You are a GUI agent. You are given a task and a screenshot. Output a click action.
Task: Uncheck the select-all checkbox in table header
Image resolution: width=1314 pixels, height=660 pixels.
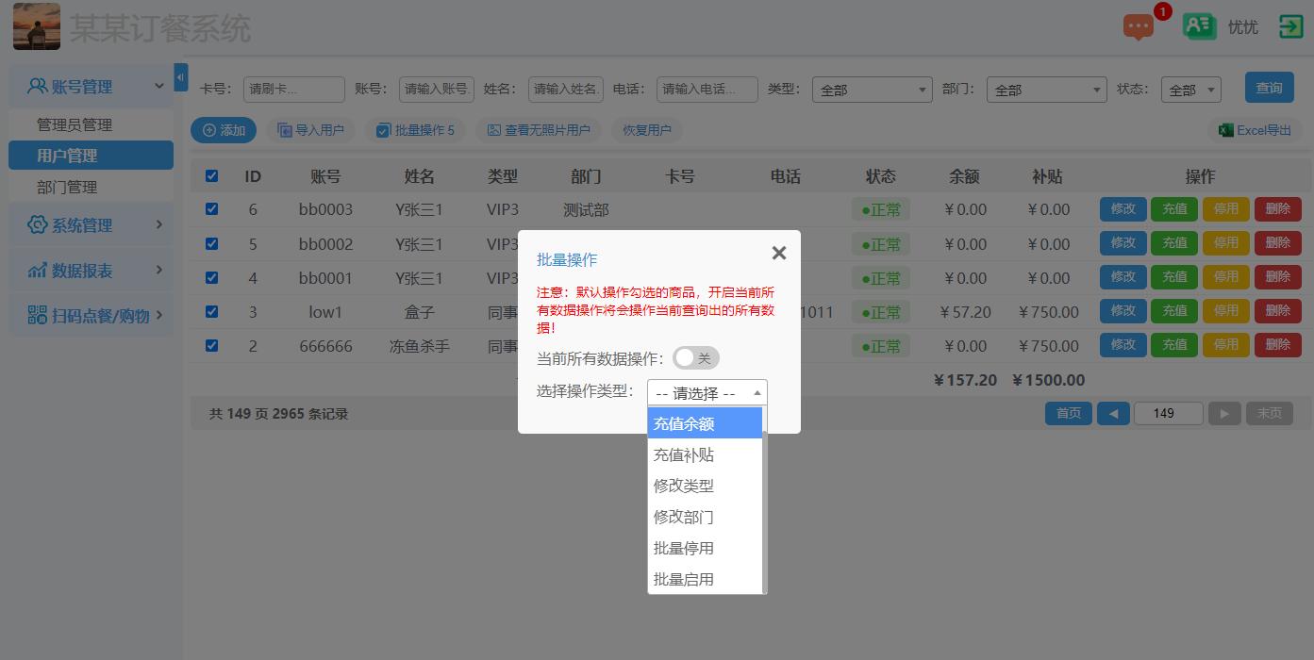(x=211, y=175)
